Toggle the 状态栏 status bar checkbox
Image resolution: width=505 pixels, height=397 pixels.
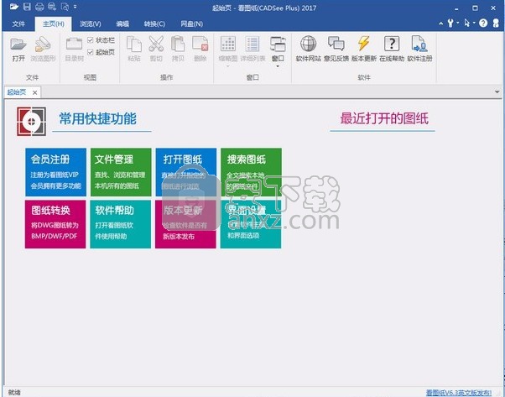[x=91, y=40]
